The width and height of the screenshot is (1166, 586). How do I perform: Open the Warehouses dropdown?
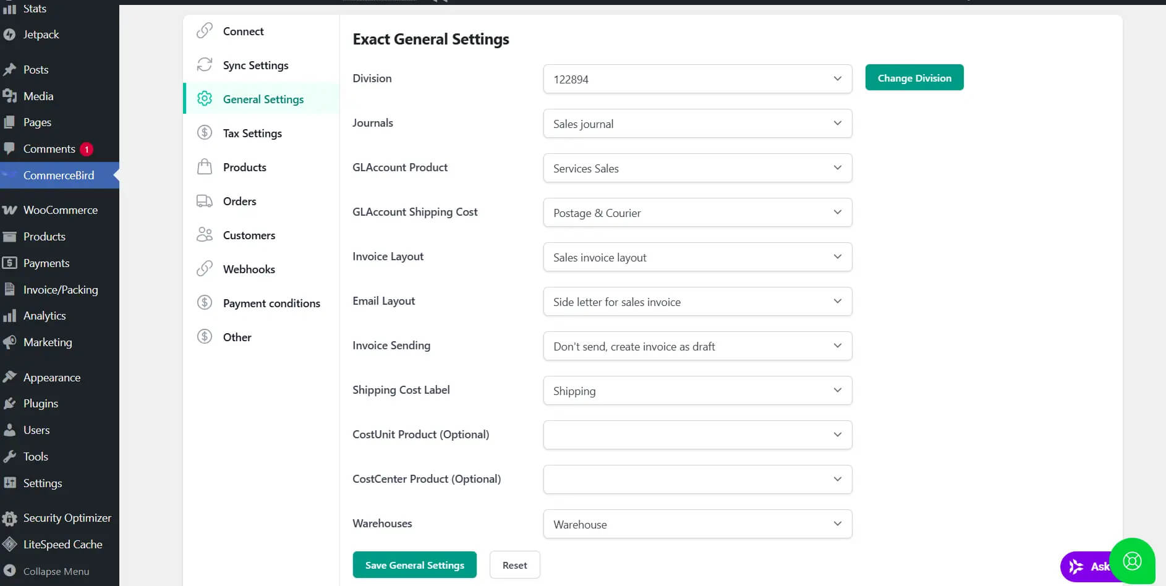(697, 524)
